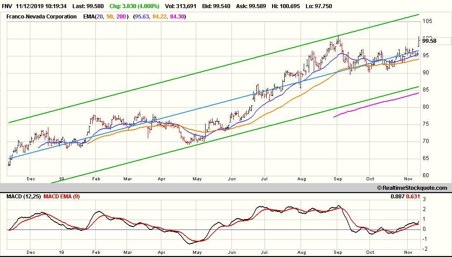This screenshot has height=257, width=452.
Task: Select the 70 price axis label
Action: point(425,141)
